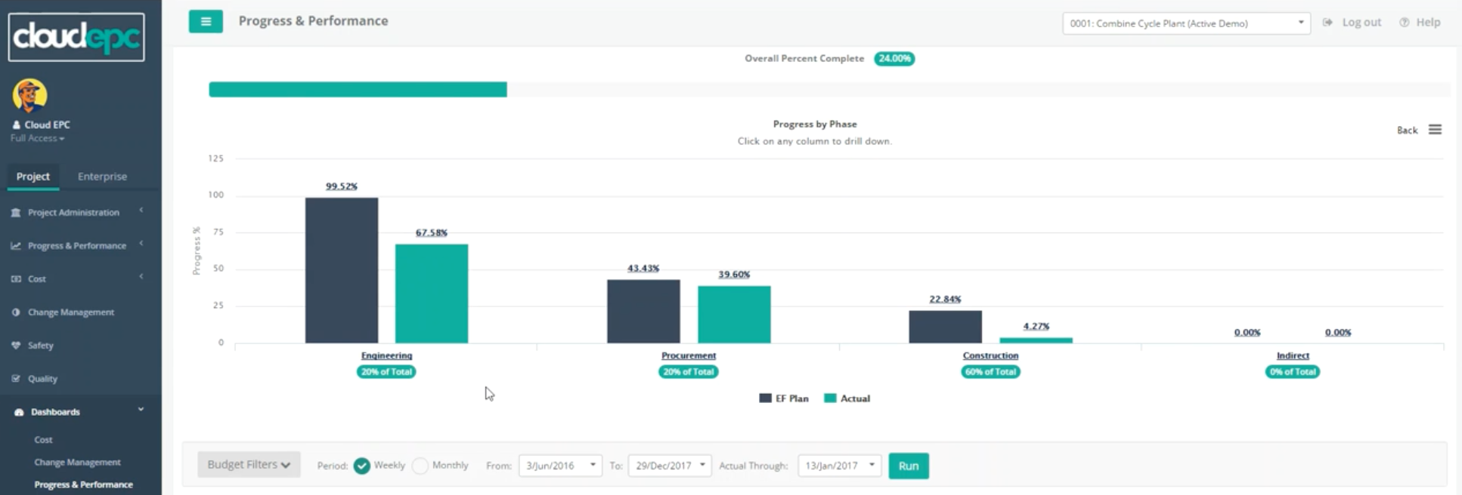The height and width of the screenshot is (495, 1462).
Task: Click the Quality sidebar icon
Action: point(16,379)
